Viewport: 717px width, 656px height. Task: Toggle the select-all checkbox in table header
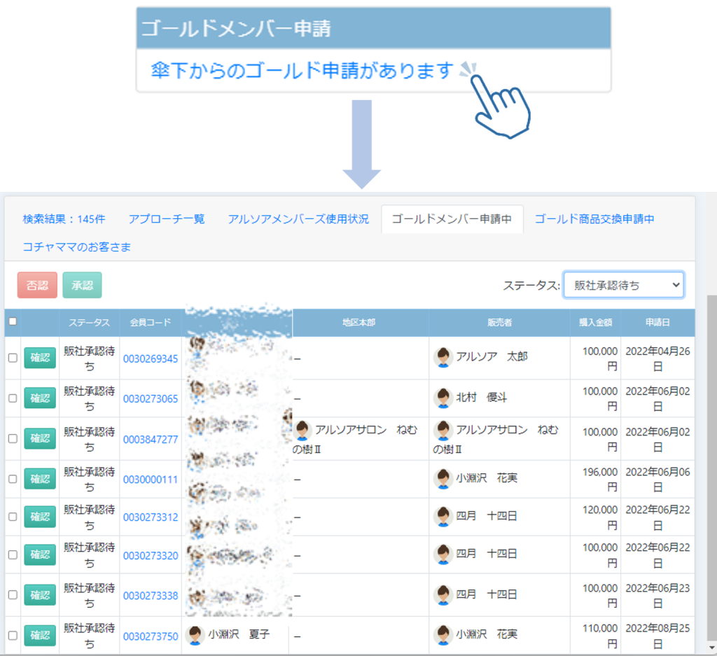point(12,322)
